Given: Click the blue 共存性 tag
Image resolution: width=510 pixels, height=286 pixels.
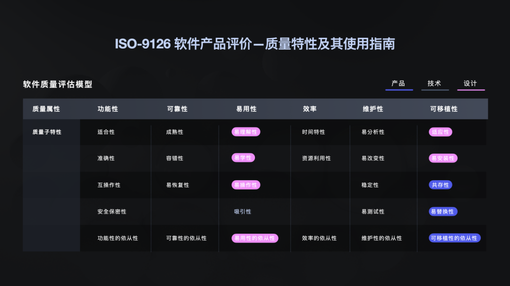Looking at the screenshot, I should click(441, 185).
